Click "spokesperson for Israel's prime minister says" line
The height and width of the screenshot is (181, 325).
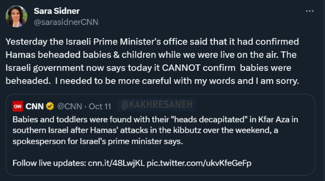point(97,142)
